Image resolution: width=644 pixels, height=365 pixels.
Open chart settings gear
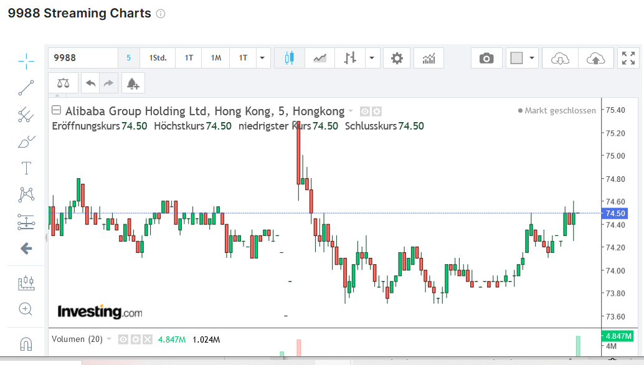pyautogui.click(x=397, y=58)
